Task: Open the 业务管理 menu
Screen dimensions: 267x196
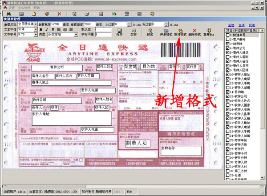Action: tap(24, 8)
